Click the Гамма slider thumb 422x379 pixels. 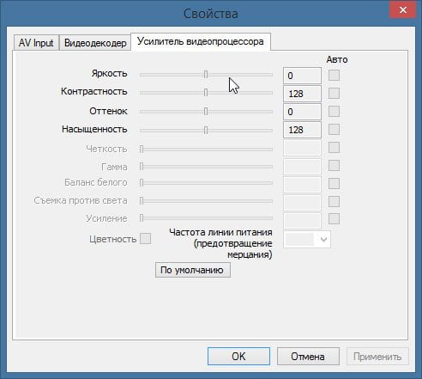pyautogui.click(x=142, y=167)
